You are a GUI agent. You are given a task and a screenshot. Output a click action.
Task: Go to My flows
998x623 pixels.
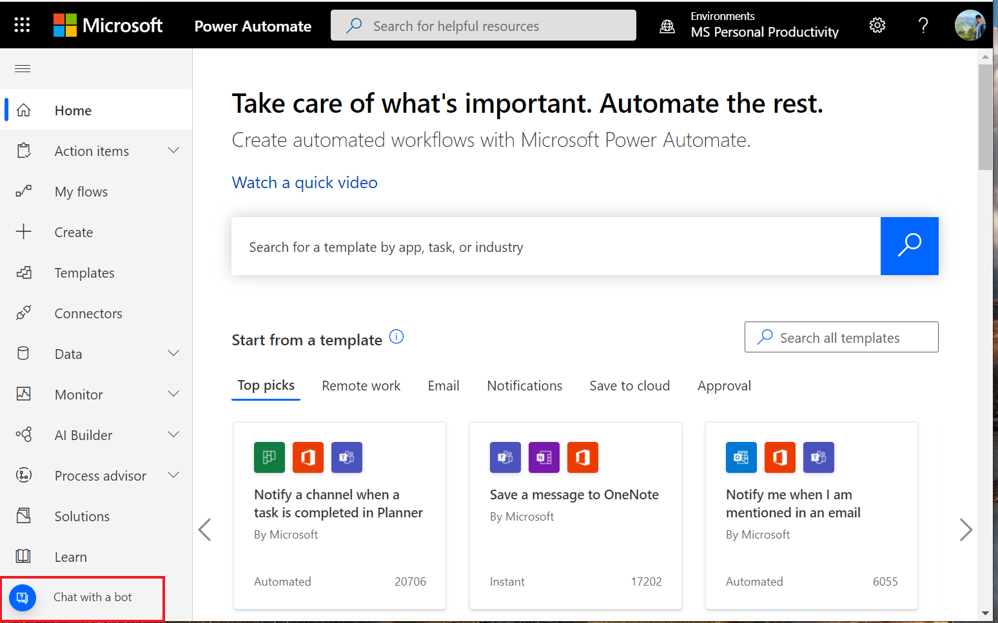(x=81, y=191)
